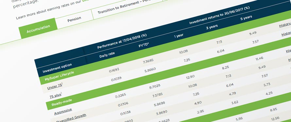Click the 0.1039 daily rate value
The image size is (291, 122).
click(116, 79)
